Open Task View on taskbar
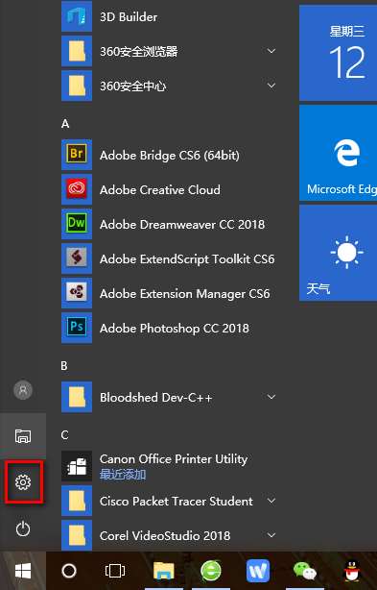 click(x=115, y=571)
